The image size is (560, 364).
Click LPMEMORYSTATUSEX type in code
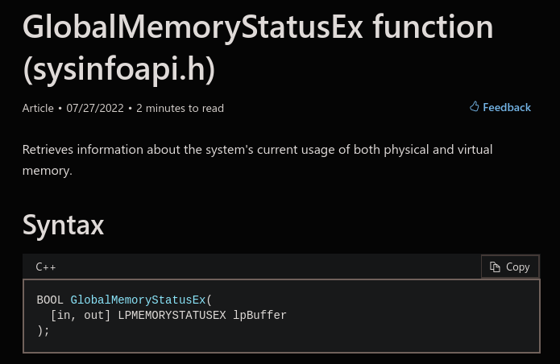172,316
